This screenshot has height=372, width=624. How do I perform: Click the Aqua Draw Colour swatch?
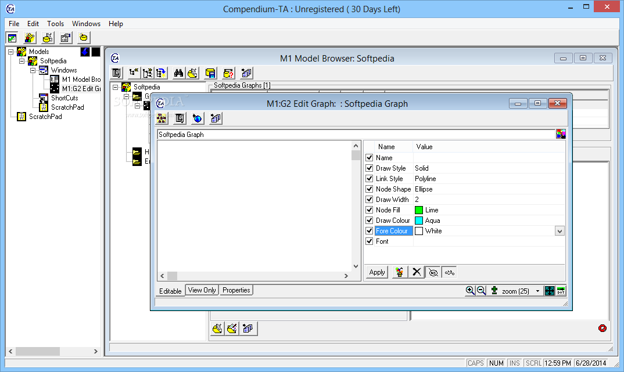pos(419,220)
